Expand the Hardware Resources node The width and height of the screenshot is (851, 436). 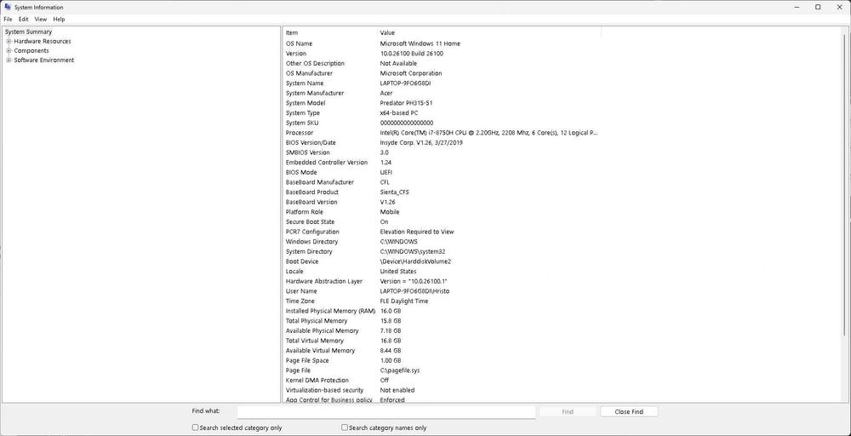point(9,41)
